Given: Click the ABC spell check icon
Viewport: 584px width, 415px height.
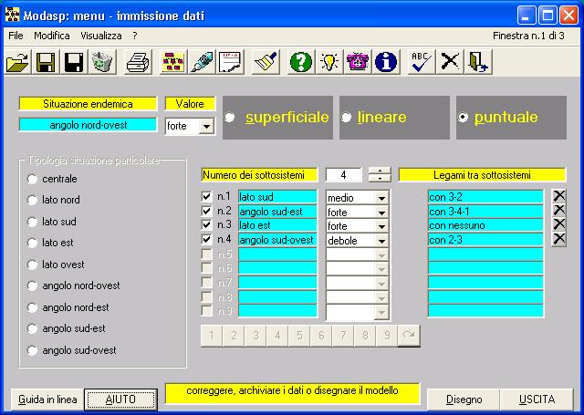Looking at the screenshot, I should pos(421,62).
